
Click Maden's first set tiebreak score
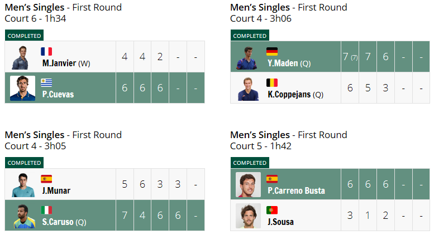354,58
